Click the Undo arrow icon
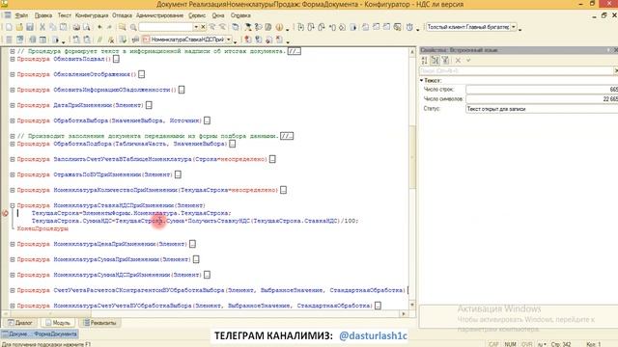Viewport: 618px width, 347px height. click(99, 27)
